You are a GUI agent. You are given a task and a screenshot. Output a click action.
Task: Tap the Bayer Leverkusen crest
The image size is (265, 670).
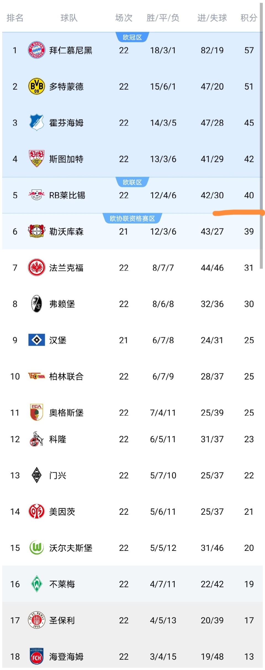[36, 231]
